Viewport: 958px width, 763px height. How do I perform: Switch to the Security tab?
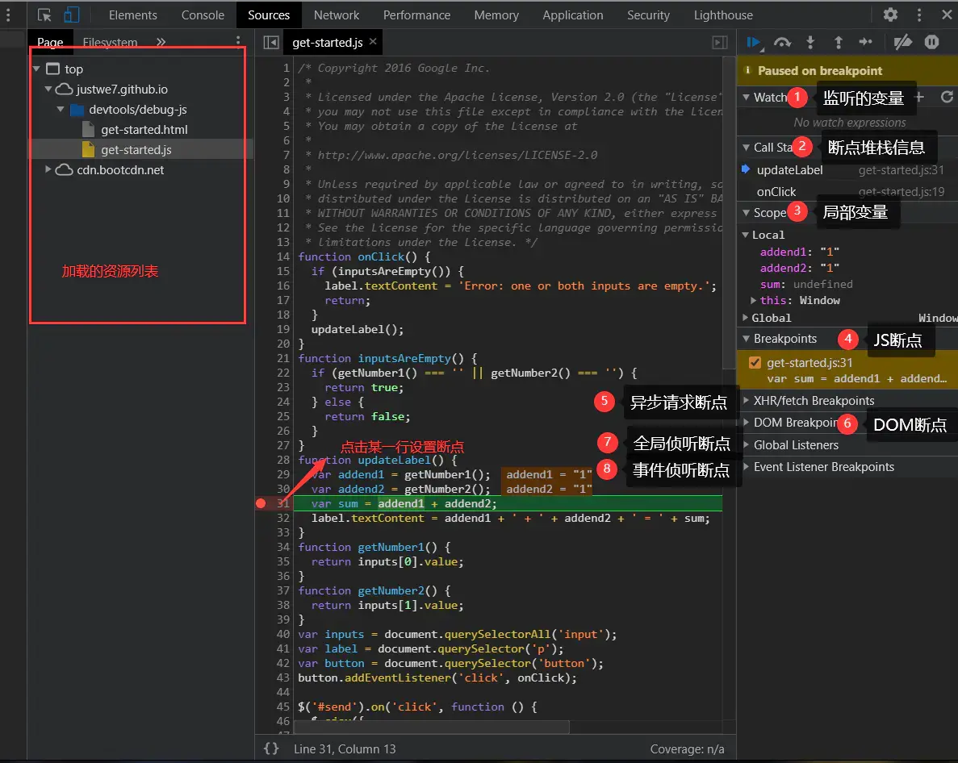point(648,15)
